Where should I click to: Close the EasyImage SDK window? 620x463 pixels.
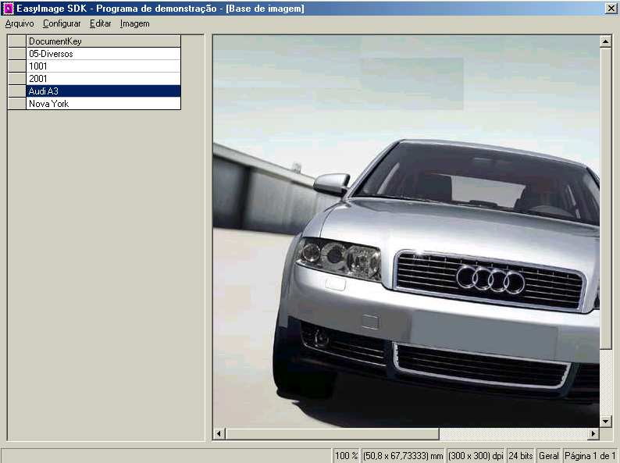(611, 9)
